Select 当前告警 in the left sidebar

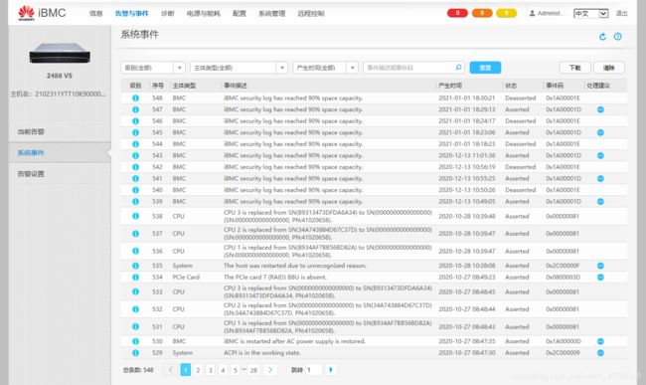[x=31, y=132]
